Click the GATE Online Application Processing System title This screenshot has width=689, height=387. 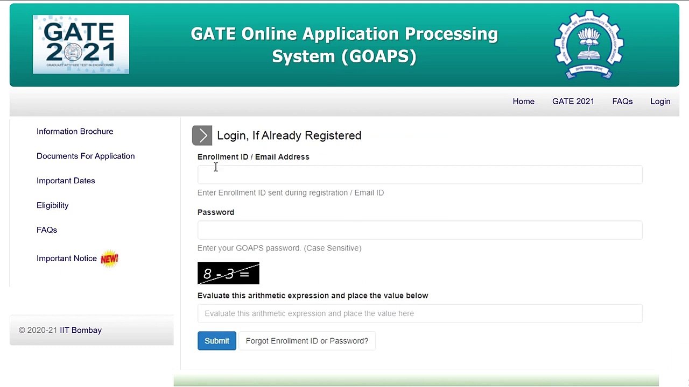point(344,45)
